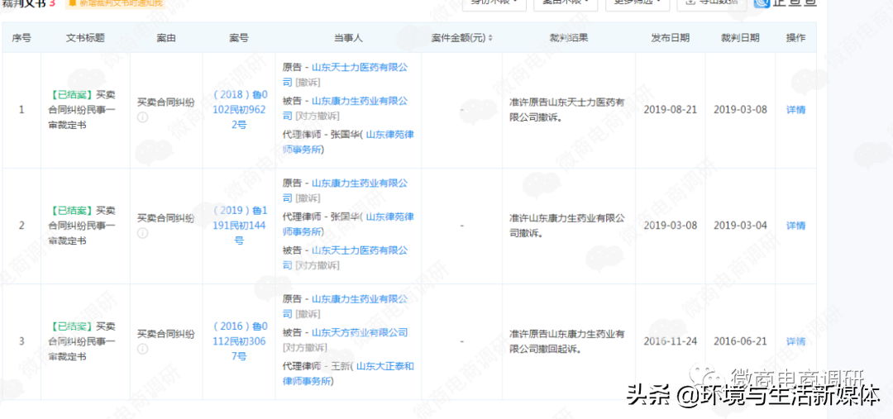Click the 序号 column header
Screen dimensions: 893x419
click(x=21, y=38)
